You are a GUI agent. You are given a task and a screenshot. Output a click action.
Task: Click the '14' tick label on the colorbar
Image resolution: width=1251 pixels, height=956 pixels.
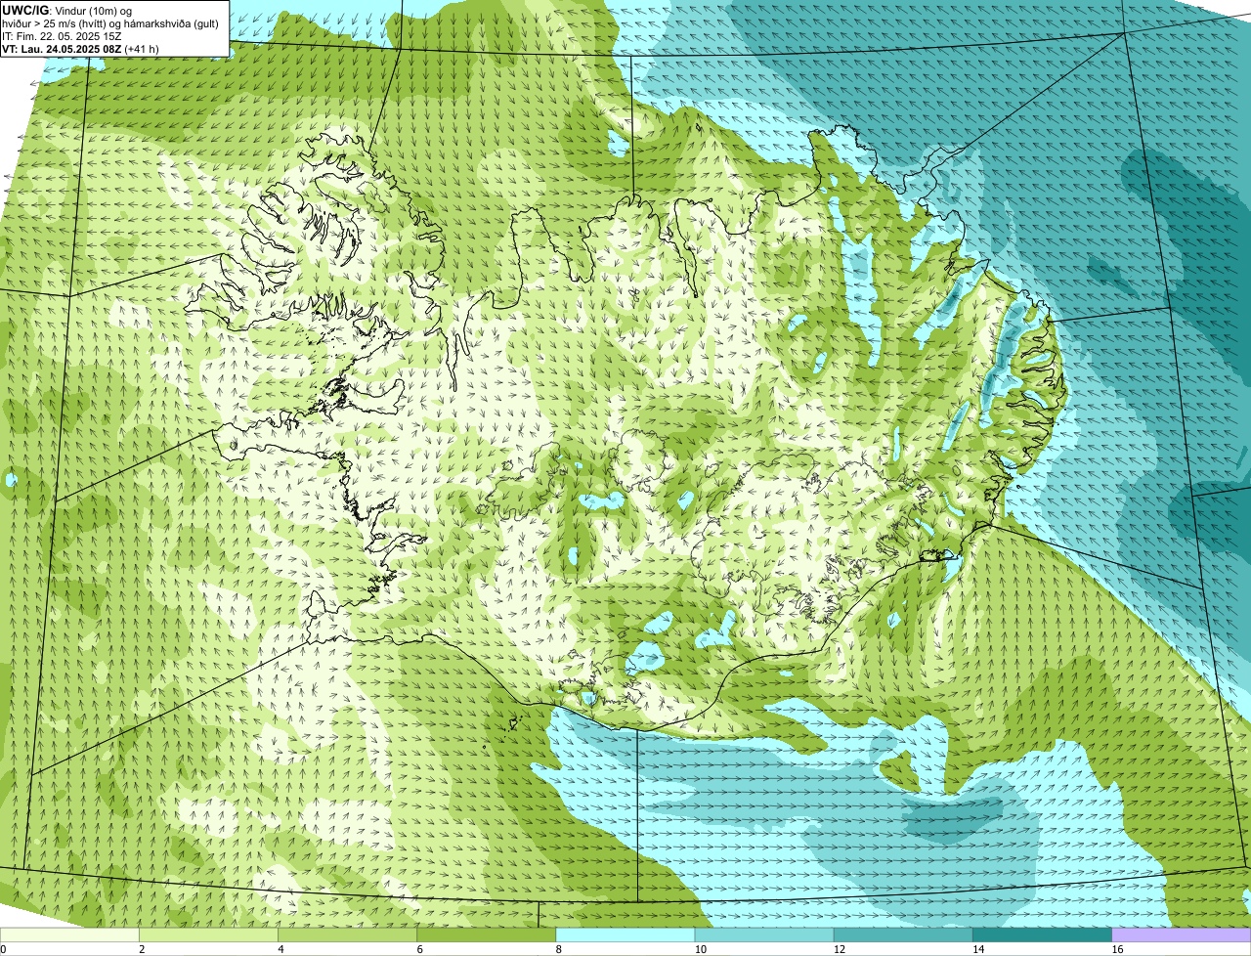(x=977, y=949)
